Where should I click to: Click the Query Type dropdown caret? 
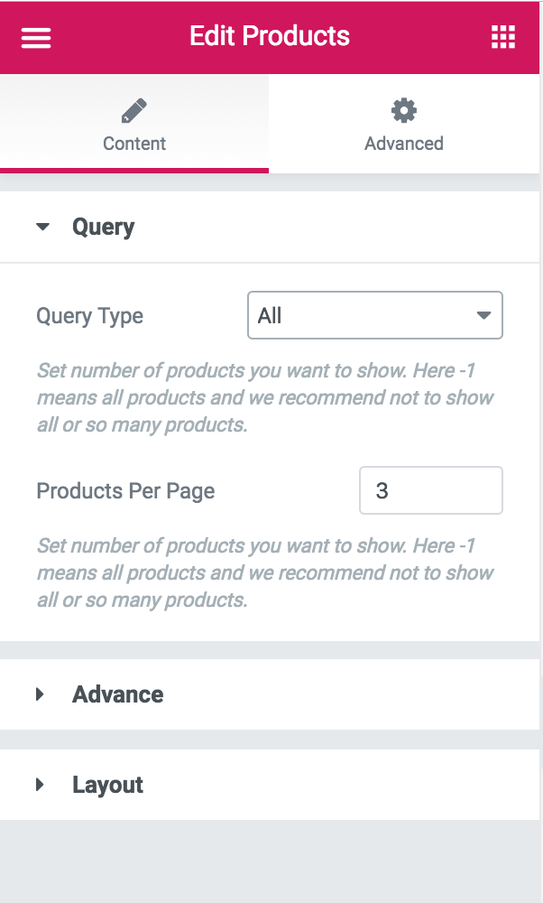483,315
